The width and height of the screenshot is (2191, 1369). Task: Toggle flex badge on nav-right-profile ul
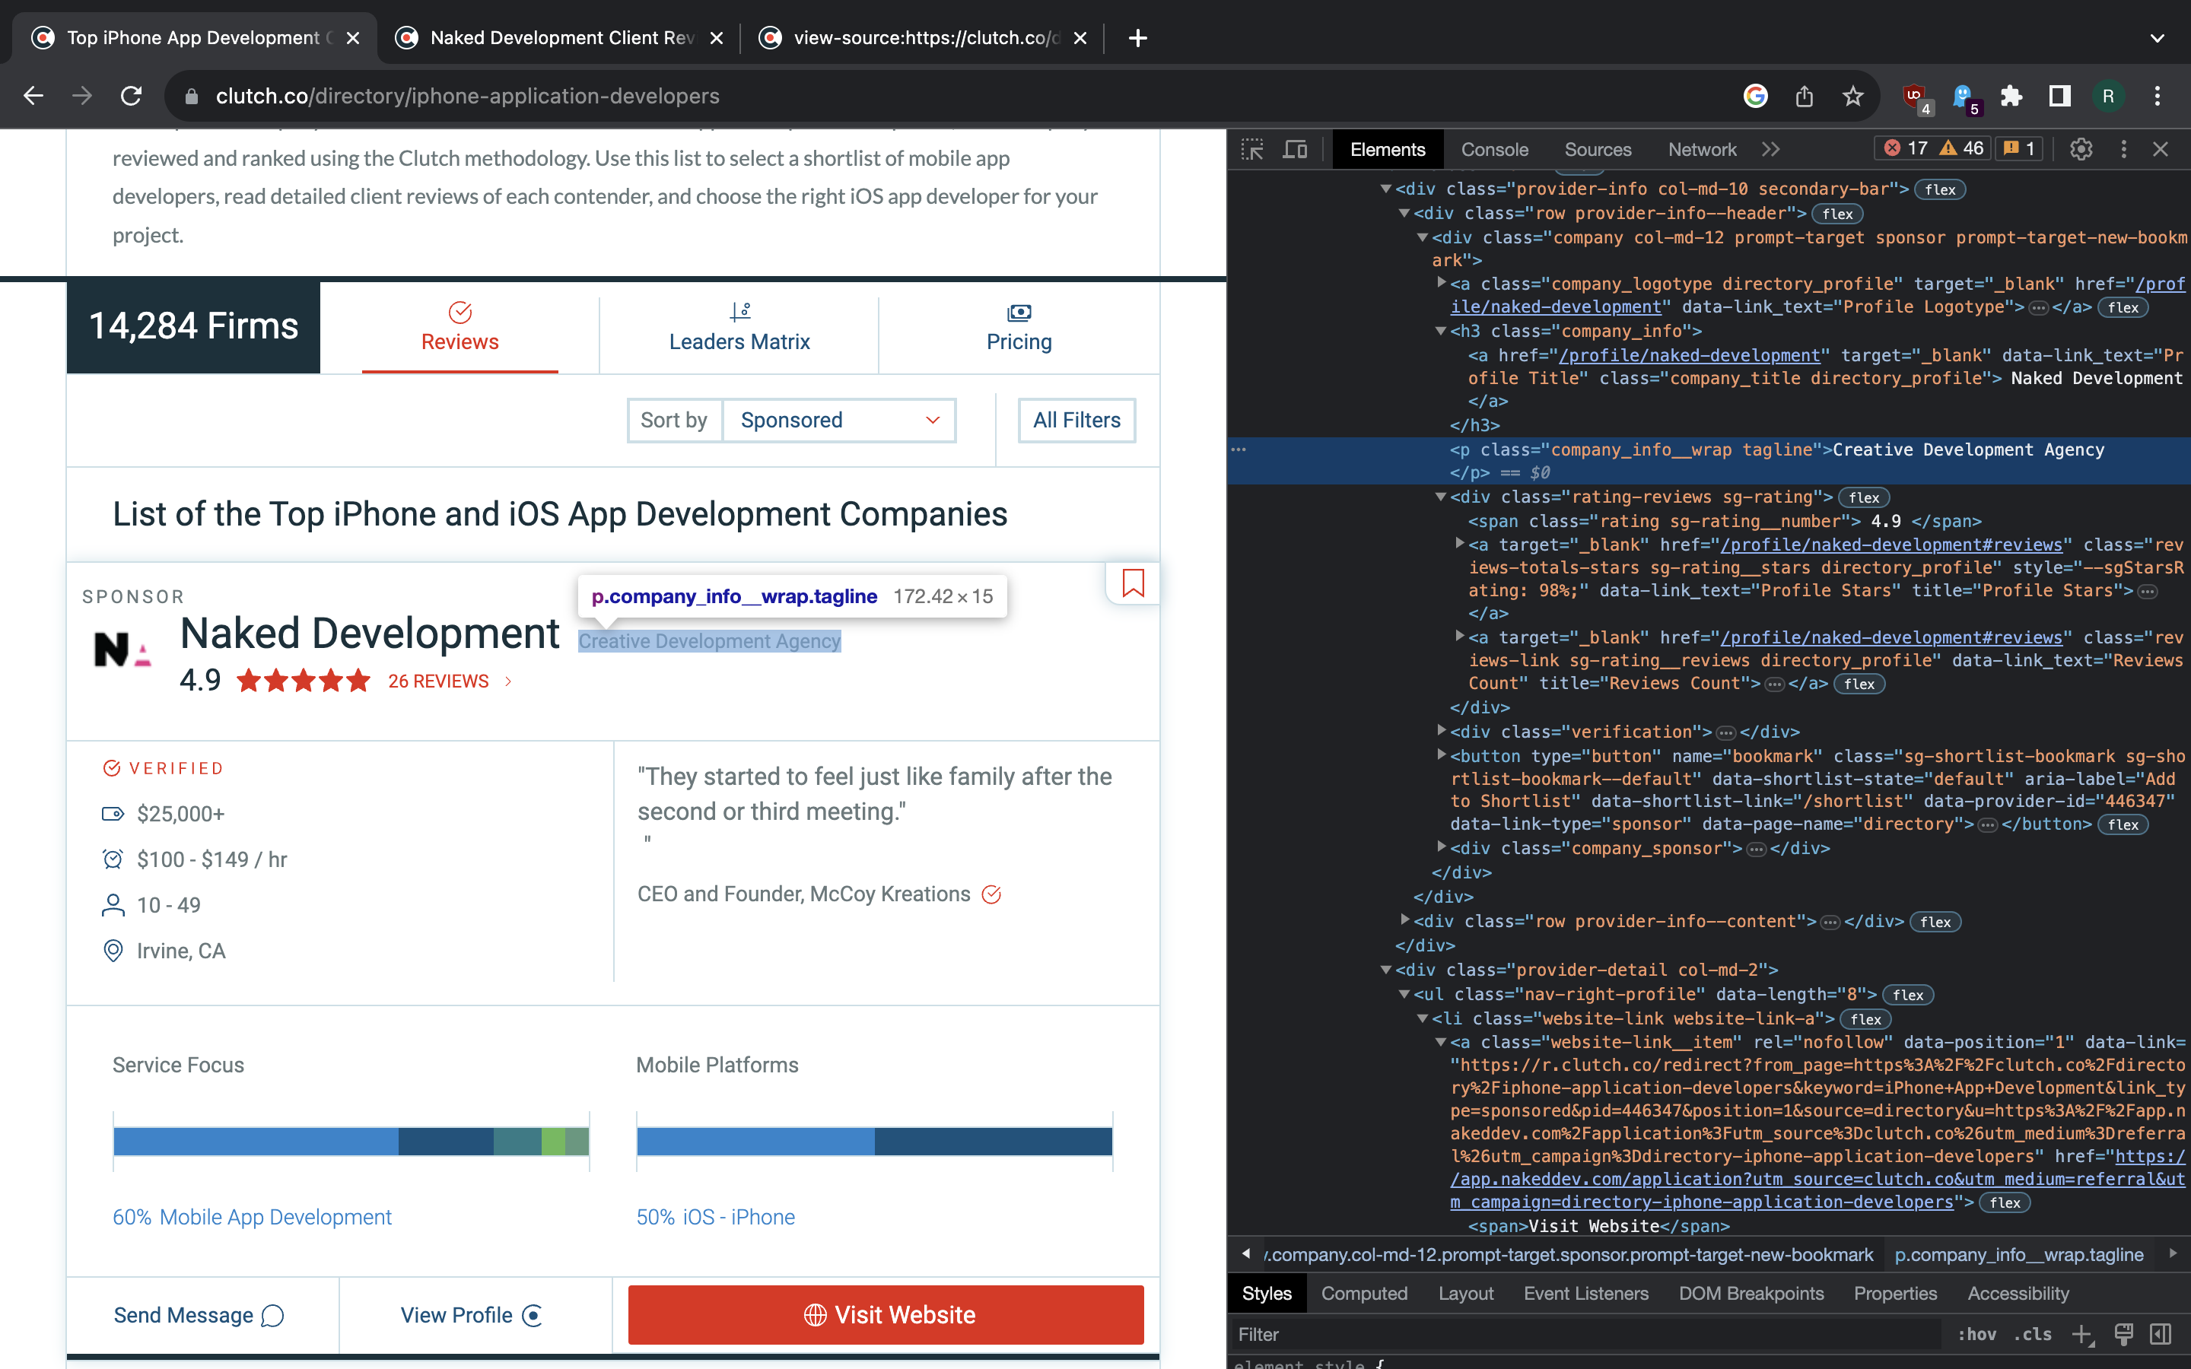(x=1908, y=995)
